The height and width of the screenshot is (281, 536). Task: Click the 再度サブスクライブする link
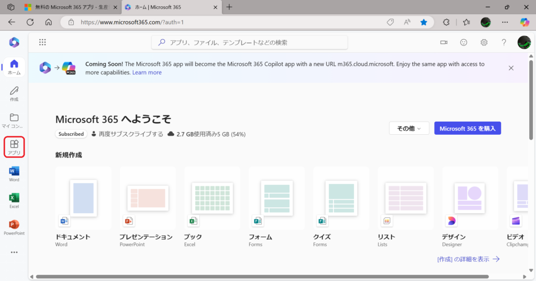click(131, 134)
